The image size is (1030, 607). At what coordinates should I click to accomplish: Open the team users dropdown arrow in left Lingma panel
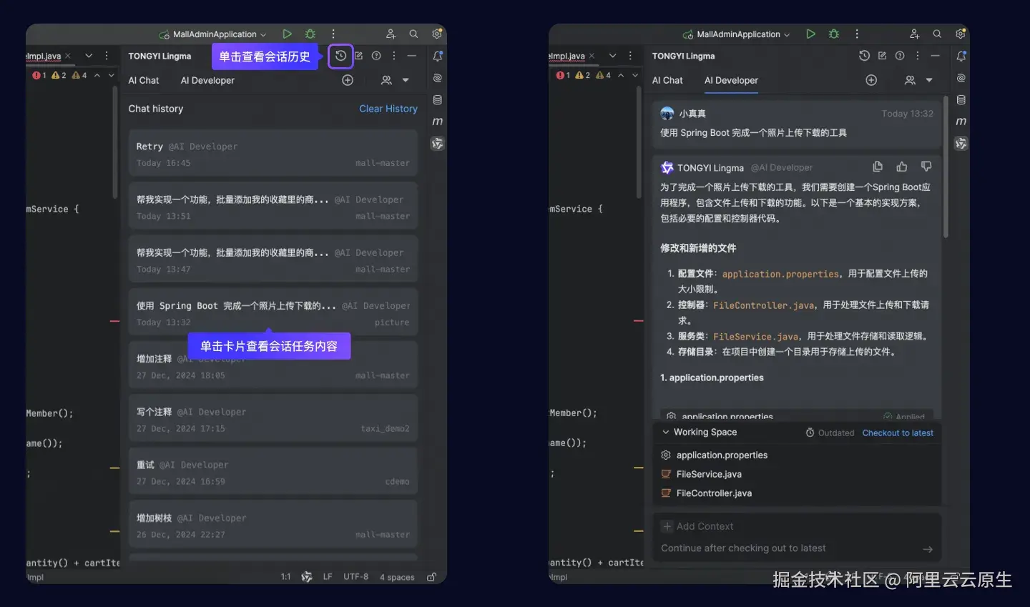pos(406,80)
